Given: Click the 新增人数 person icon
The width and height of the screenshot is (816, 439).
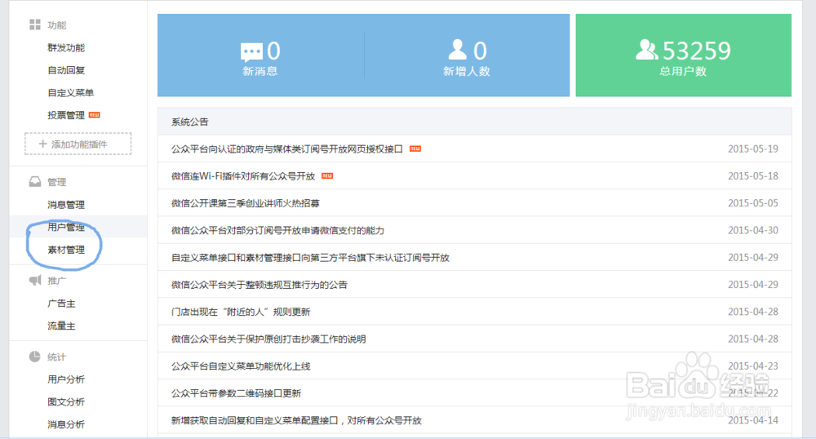Looking at the screenshot, I should point(458,50).
